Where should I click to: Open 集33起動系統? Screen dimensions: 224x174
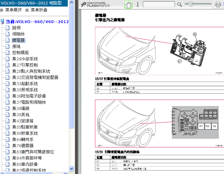pos(25,84)
